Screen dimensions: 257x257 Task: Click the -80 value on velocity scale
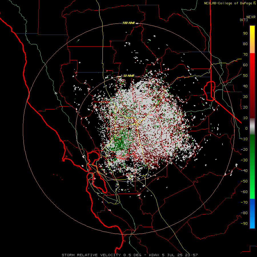click(x=244, y=213)
